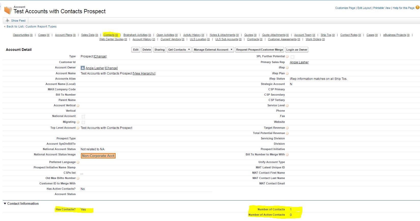Click help icon beside Target Revenue
The image size is (420, 221).
[287, 128]
